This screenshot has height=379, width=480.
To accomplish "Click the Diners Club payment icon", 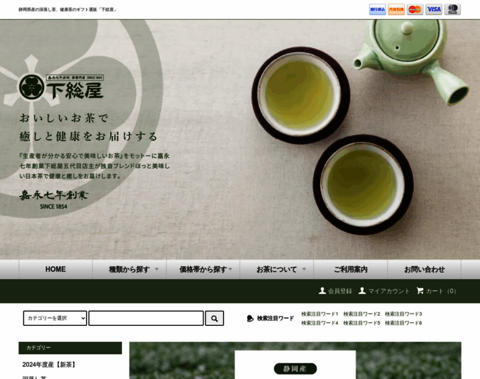I will click(452, 9).
